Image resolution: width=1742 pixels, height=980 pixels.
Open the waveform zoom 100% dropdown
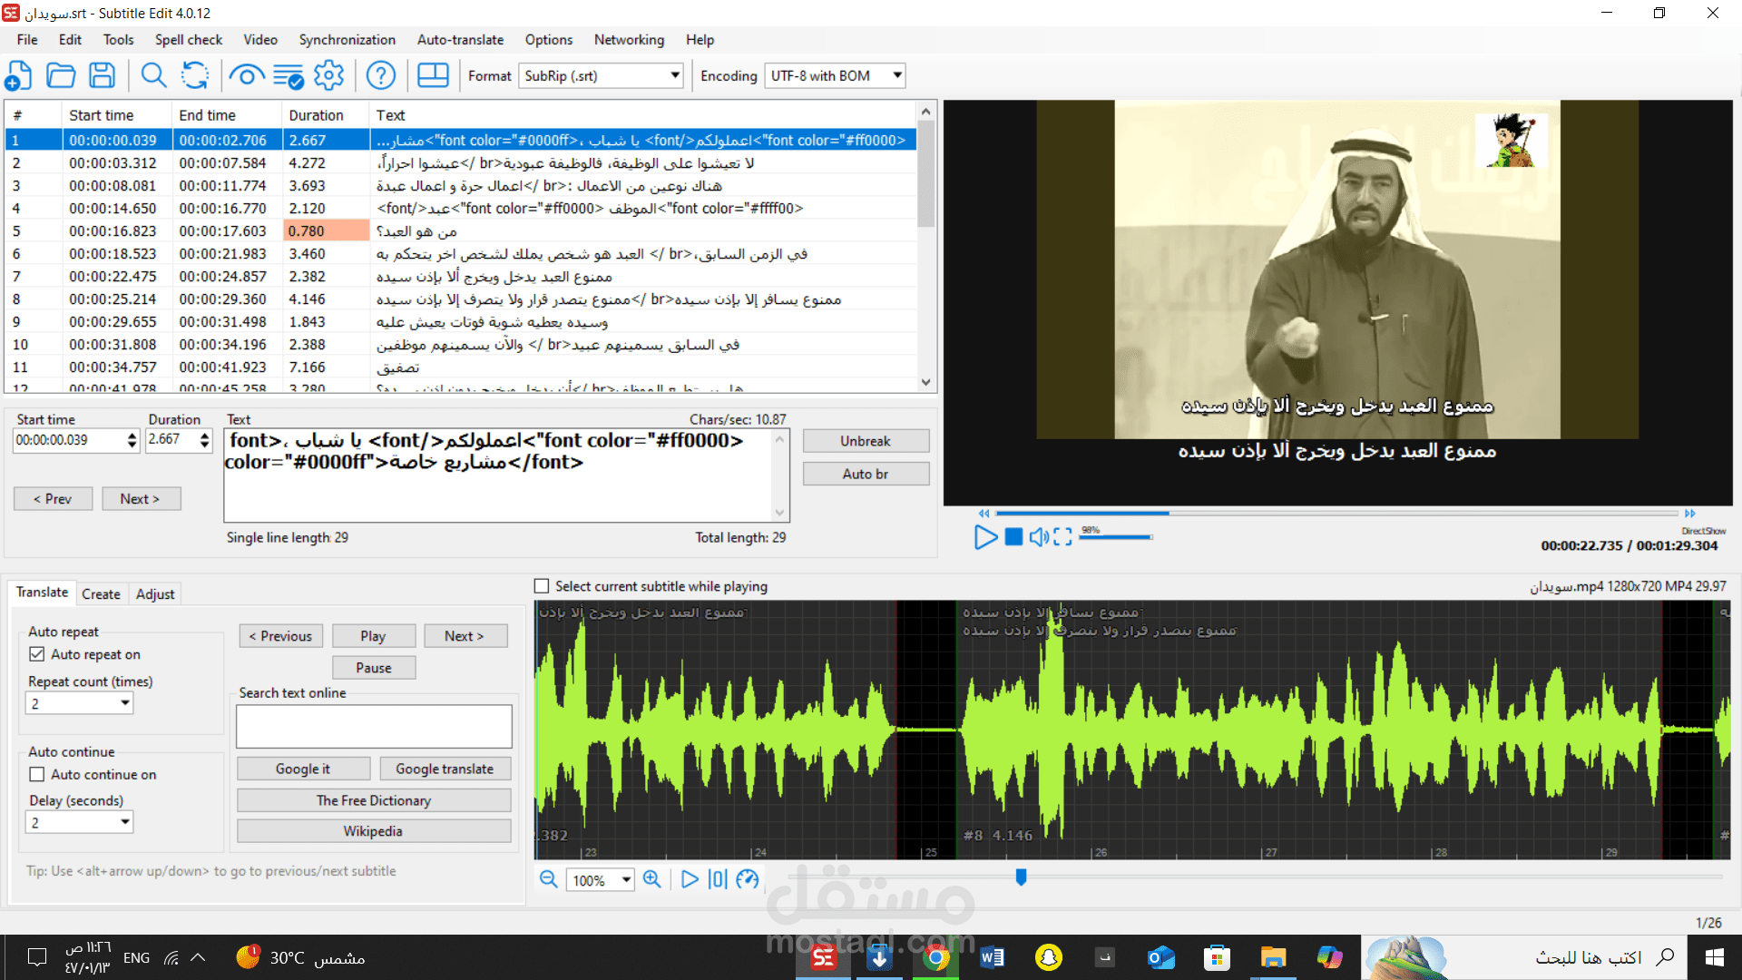[x=626, y=880]
